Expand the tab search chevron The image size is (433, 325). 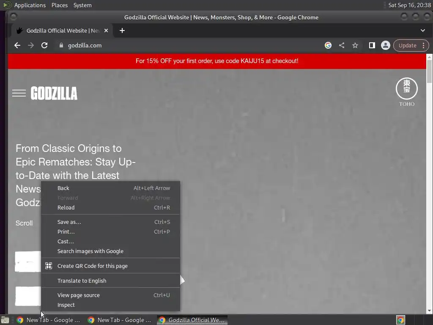pos(423,30)
